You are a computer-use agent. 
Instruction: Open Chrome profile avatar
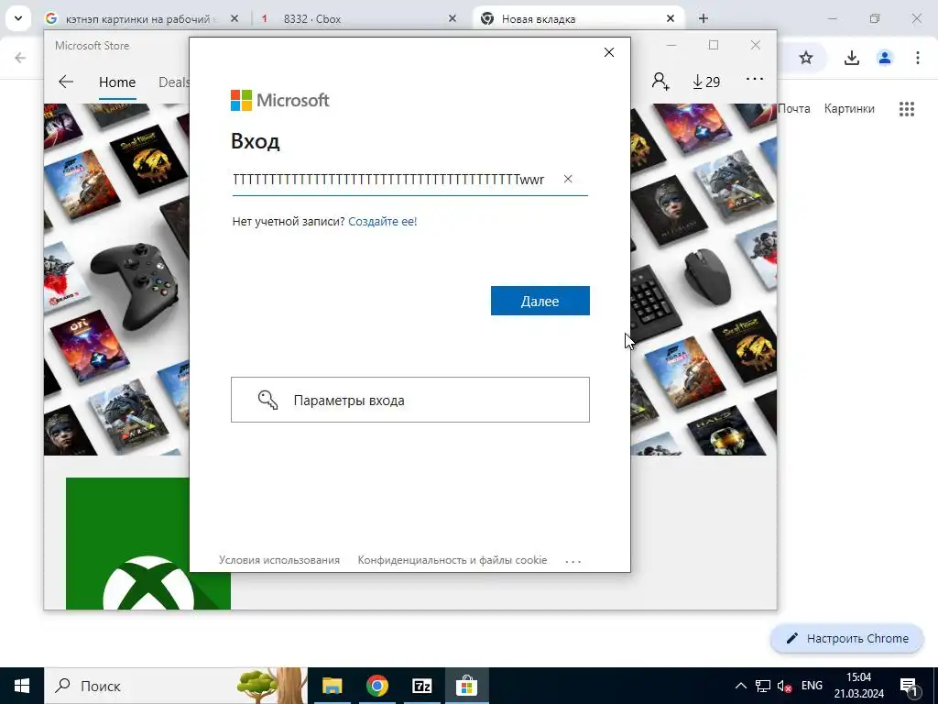pyautogui.click(x=885, y=58)
